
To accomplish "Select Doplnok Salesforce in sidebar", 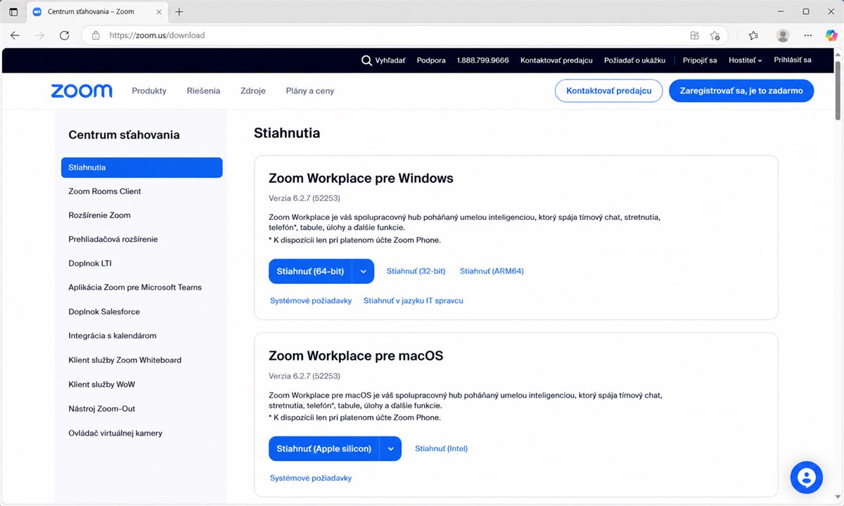I will 104,311.
